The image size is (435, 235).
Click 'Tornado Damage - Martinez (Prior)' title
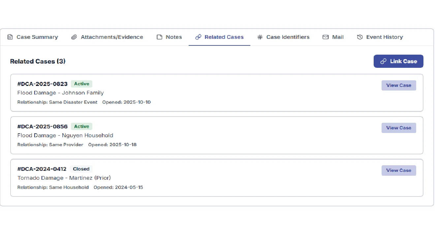pos(64,178)
